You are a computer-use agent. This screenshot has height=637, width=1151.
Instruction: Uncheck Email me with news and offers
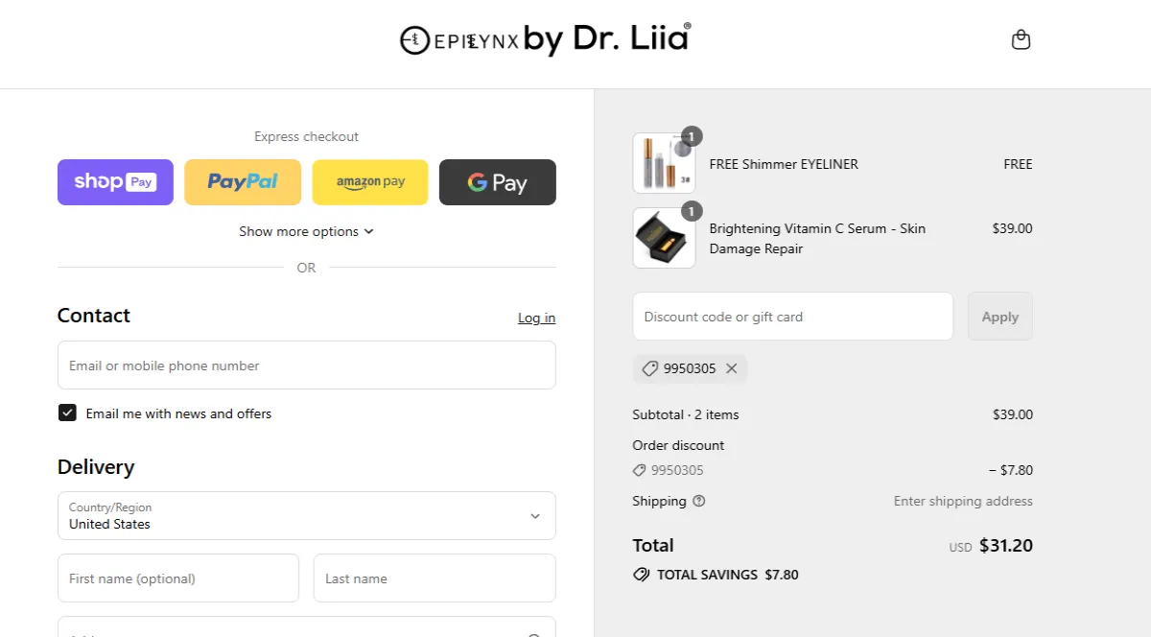67,413
